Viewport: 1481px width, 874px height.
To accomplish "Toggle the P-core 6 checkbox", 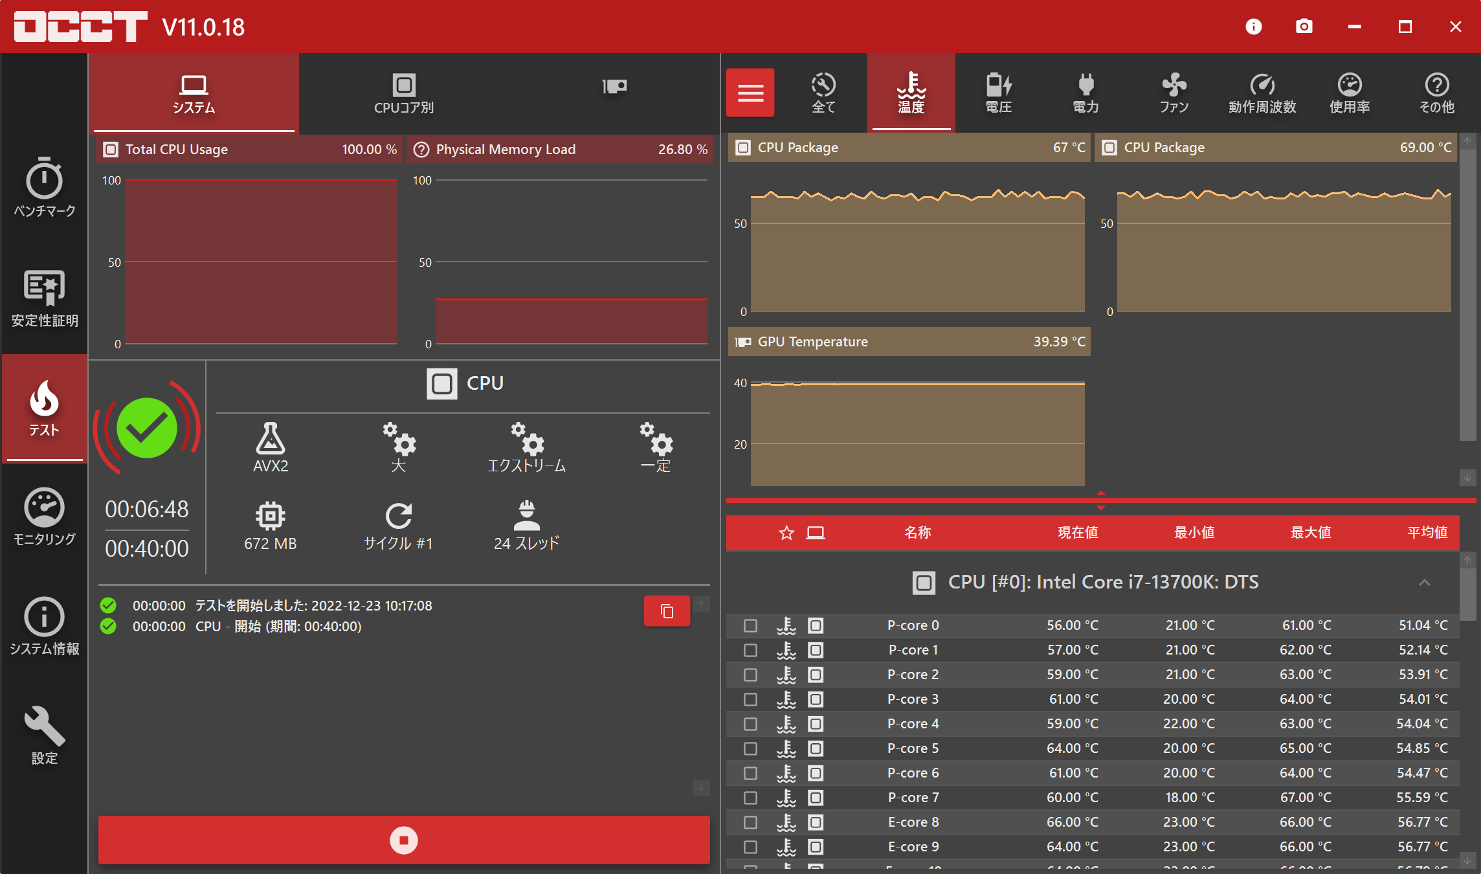I will tap(750, 773).
